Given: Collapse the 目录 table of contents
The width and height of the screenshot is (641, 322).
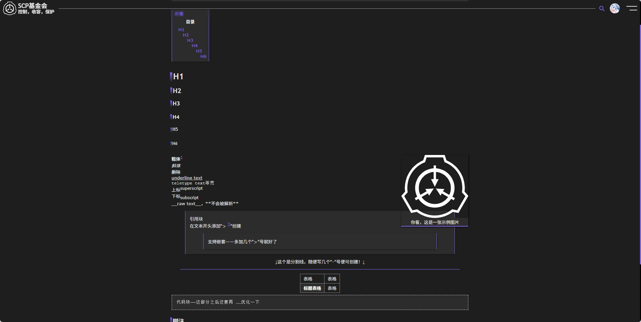Looking at the screenshot, I should pyautogui.click(x=178, y=14).
